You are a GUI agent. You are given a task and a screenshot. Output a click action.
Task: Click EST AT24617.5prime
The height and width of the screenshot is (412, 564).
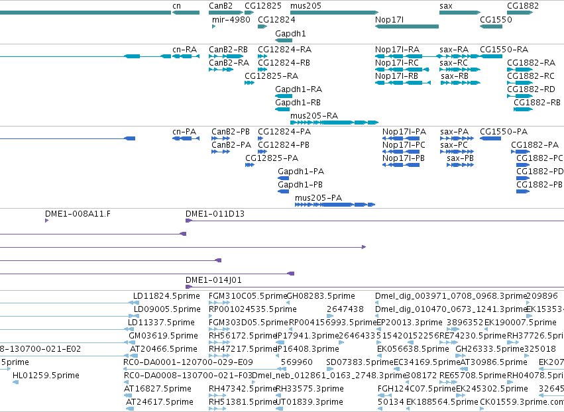point(159,402)
